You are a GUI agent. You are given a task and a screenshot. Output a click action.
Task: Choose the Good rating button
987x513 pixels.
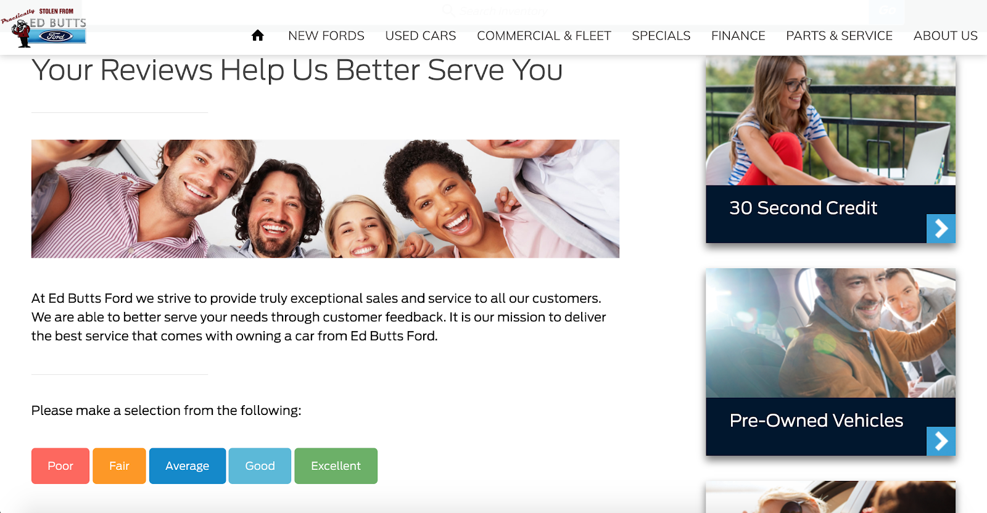click(x=260, y=466)
